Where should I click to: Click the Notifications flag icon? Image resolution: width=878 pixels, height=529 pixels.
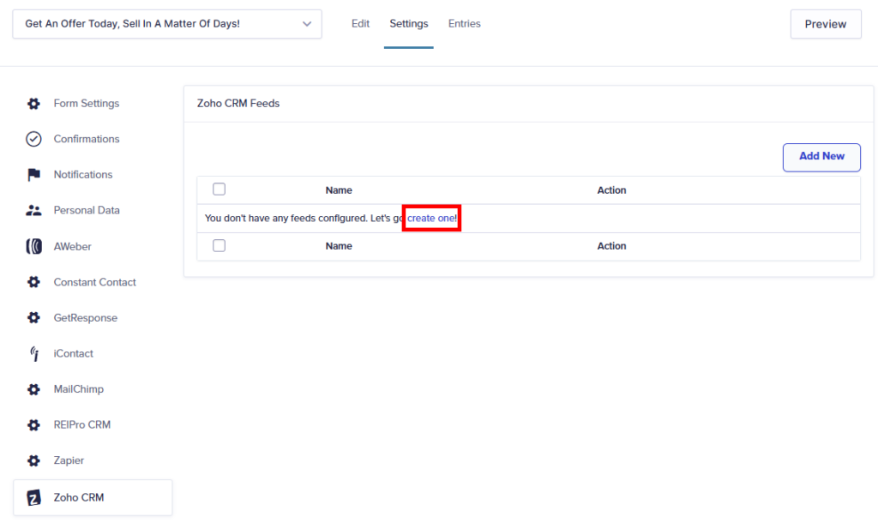pos(33,175)
